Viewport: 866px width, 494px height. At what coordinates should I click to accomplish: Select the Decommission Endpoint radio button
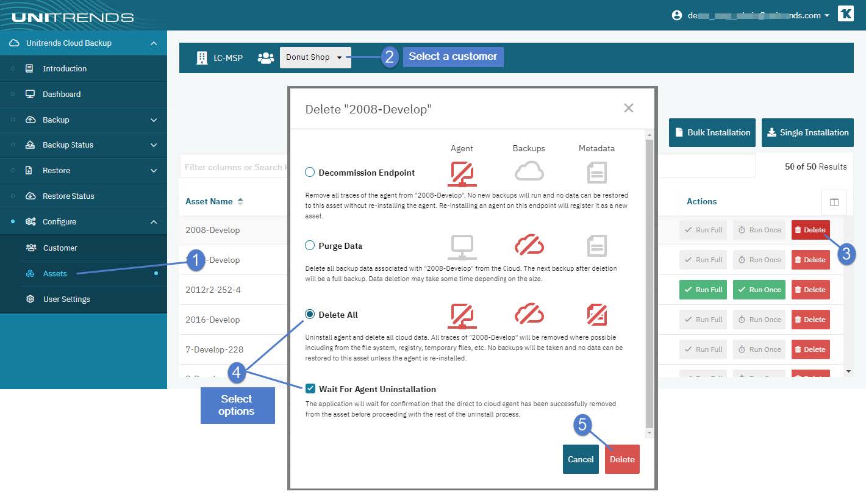[310, 173]
